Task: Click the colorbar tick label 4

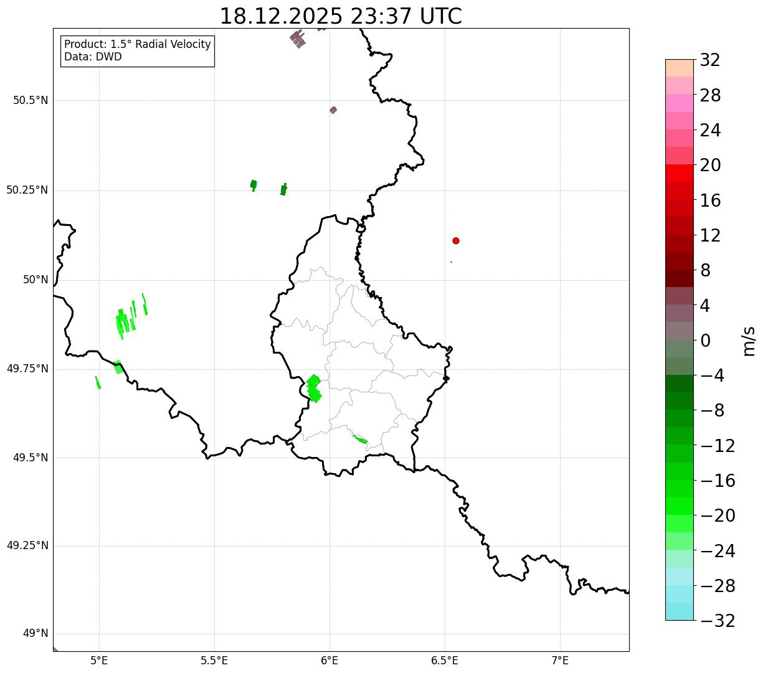Action: coord(705,306)
